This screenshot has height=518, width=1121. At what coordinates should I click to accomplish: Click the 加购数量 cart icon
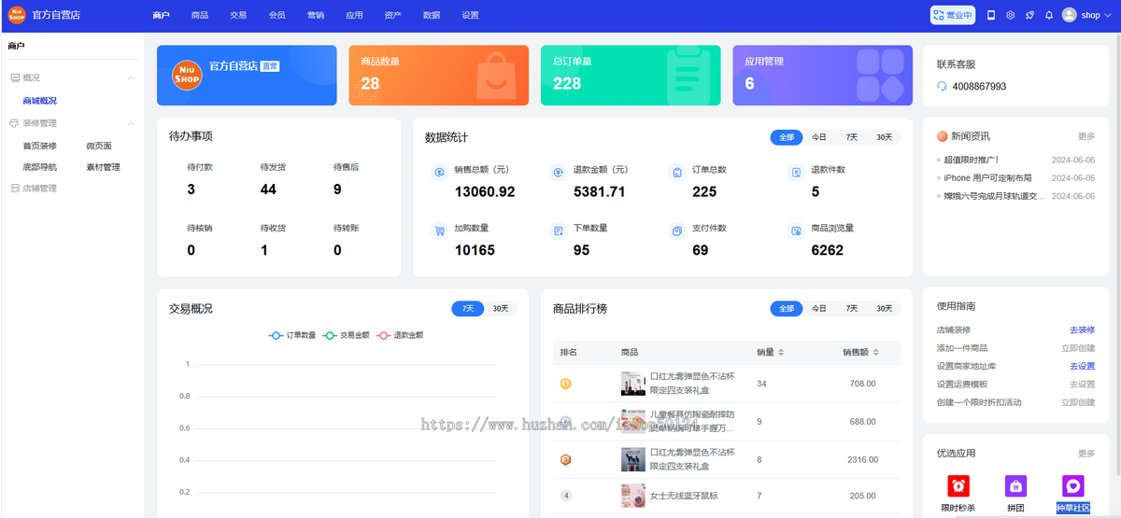[439, 231]
